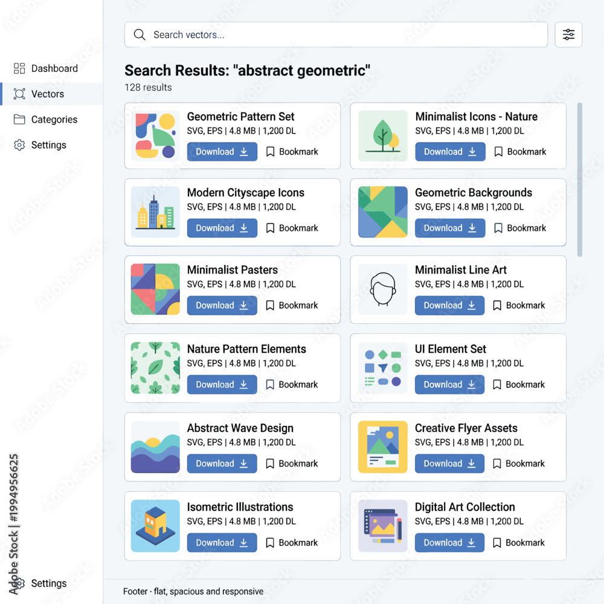Click the results list scrollbar
The image size is (604, 604).
coord(579,179)
